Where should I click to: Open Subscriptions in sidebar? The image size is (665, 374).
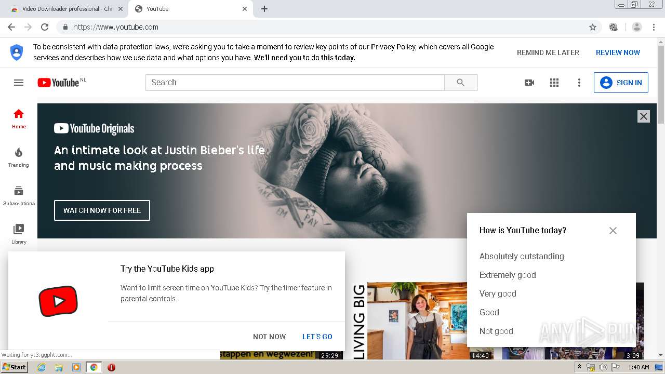[19, 196]
